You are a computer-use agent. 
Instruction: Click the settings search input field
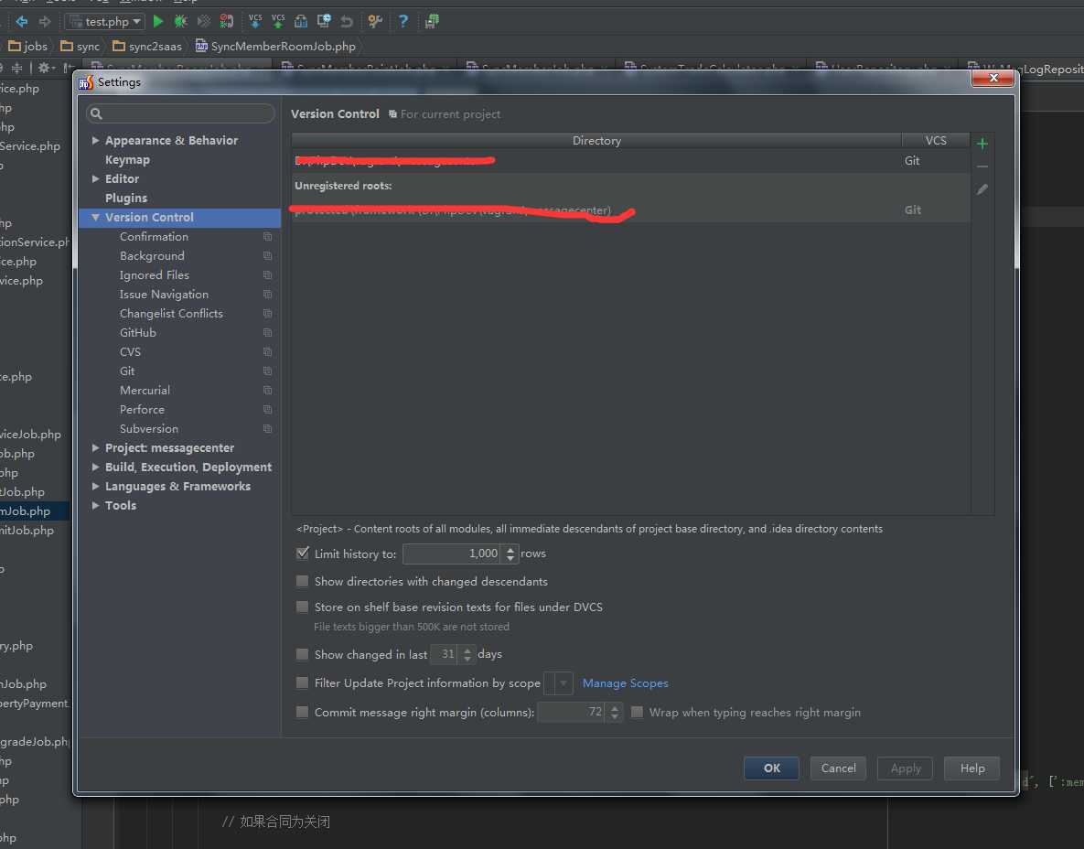coord(180,113)
